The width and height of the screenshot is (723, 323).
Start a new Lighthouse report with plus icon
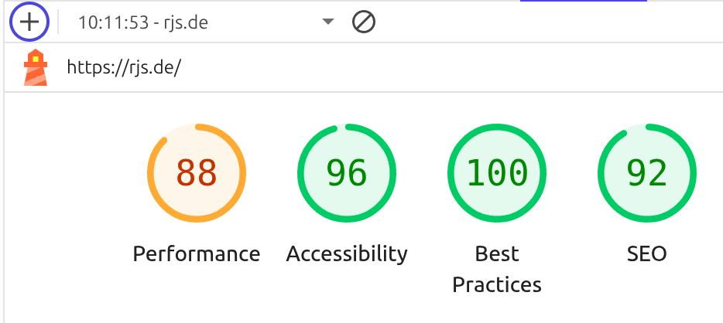point(29,22)
